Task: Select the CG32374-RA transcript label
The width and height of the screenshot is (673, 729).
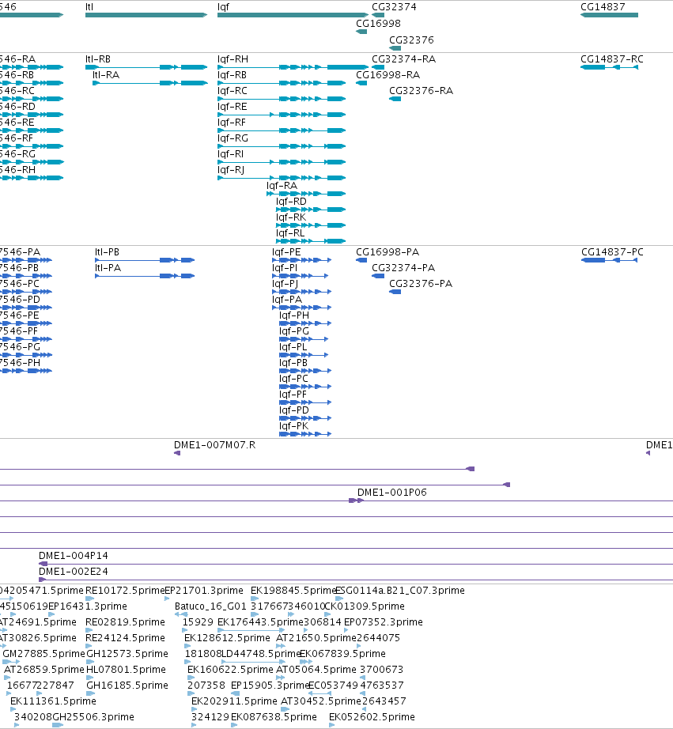Action: [403, 59]
